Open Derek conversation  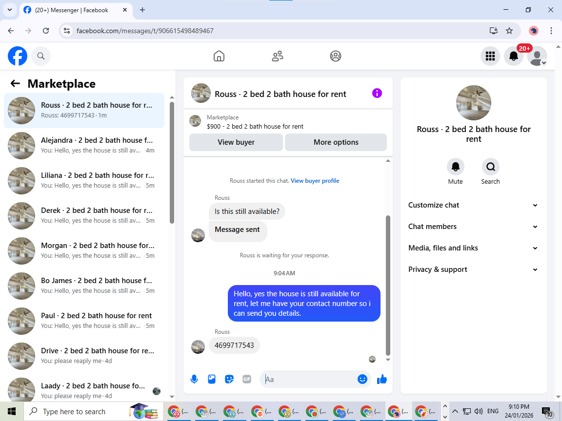[84, 215]
